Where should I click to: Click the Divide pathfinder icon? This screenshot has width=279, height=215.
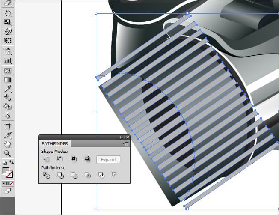[x=47, y=175]
